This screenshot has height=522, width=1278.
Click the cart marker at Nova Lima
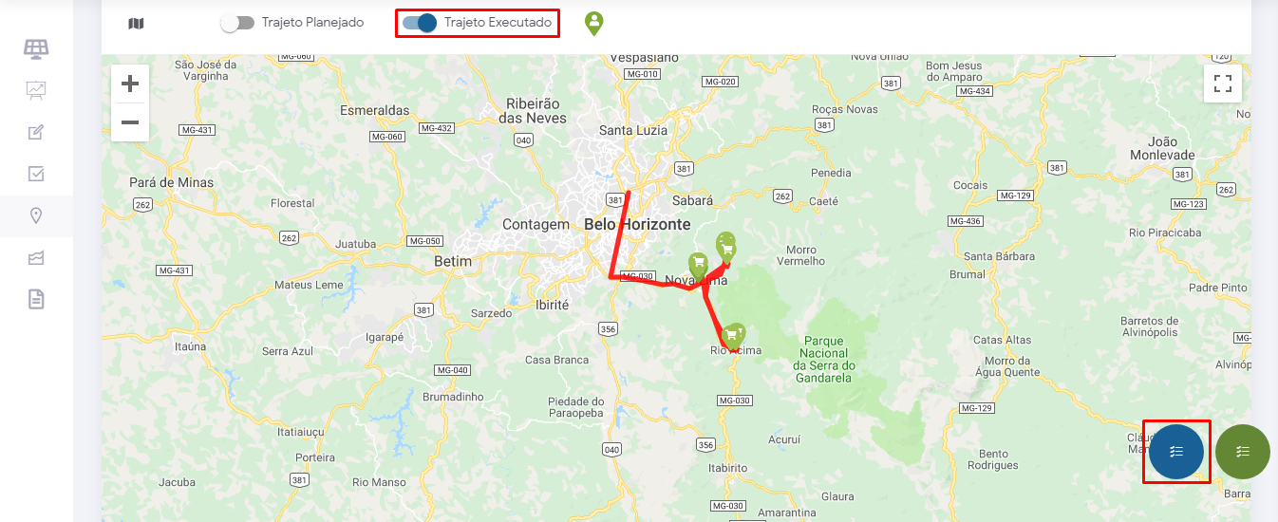698,265
